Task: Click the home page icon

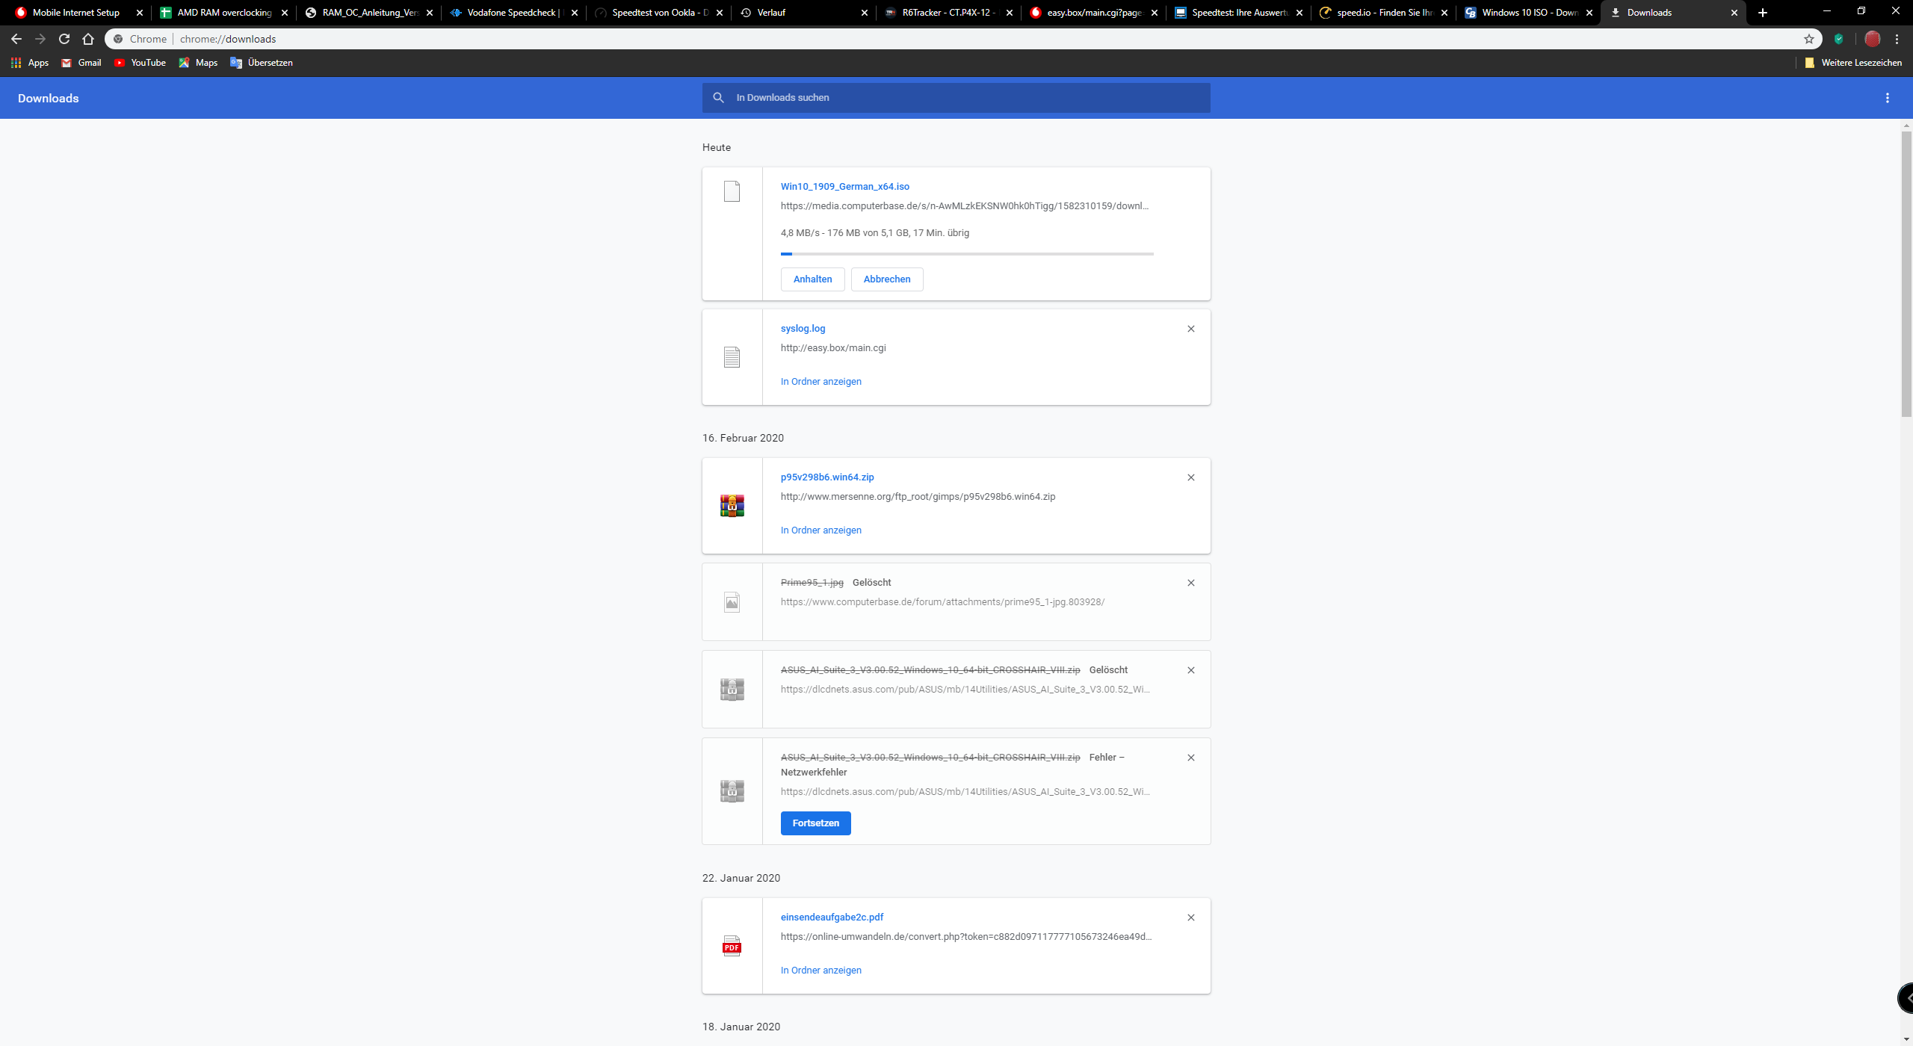Action: coord(88,39)
